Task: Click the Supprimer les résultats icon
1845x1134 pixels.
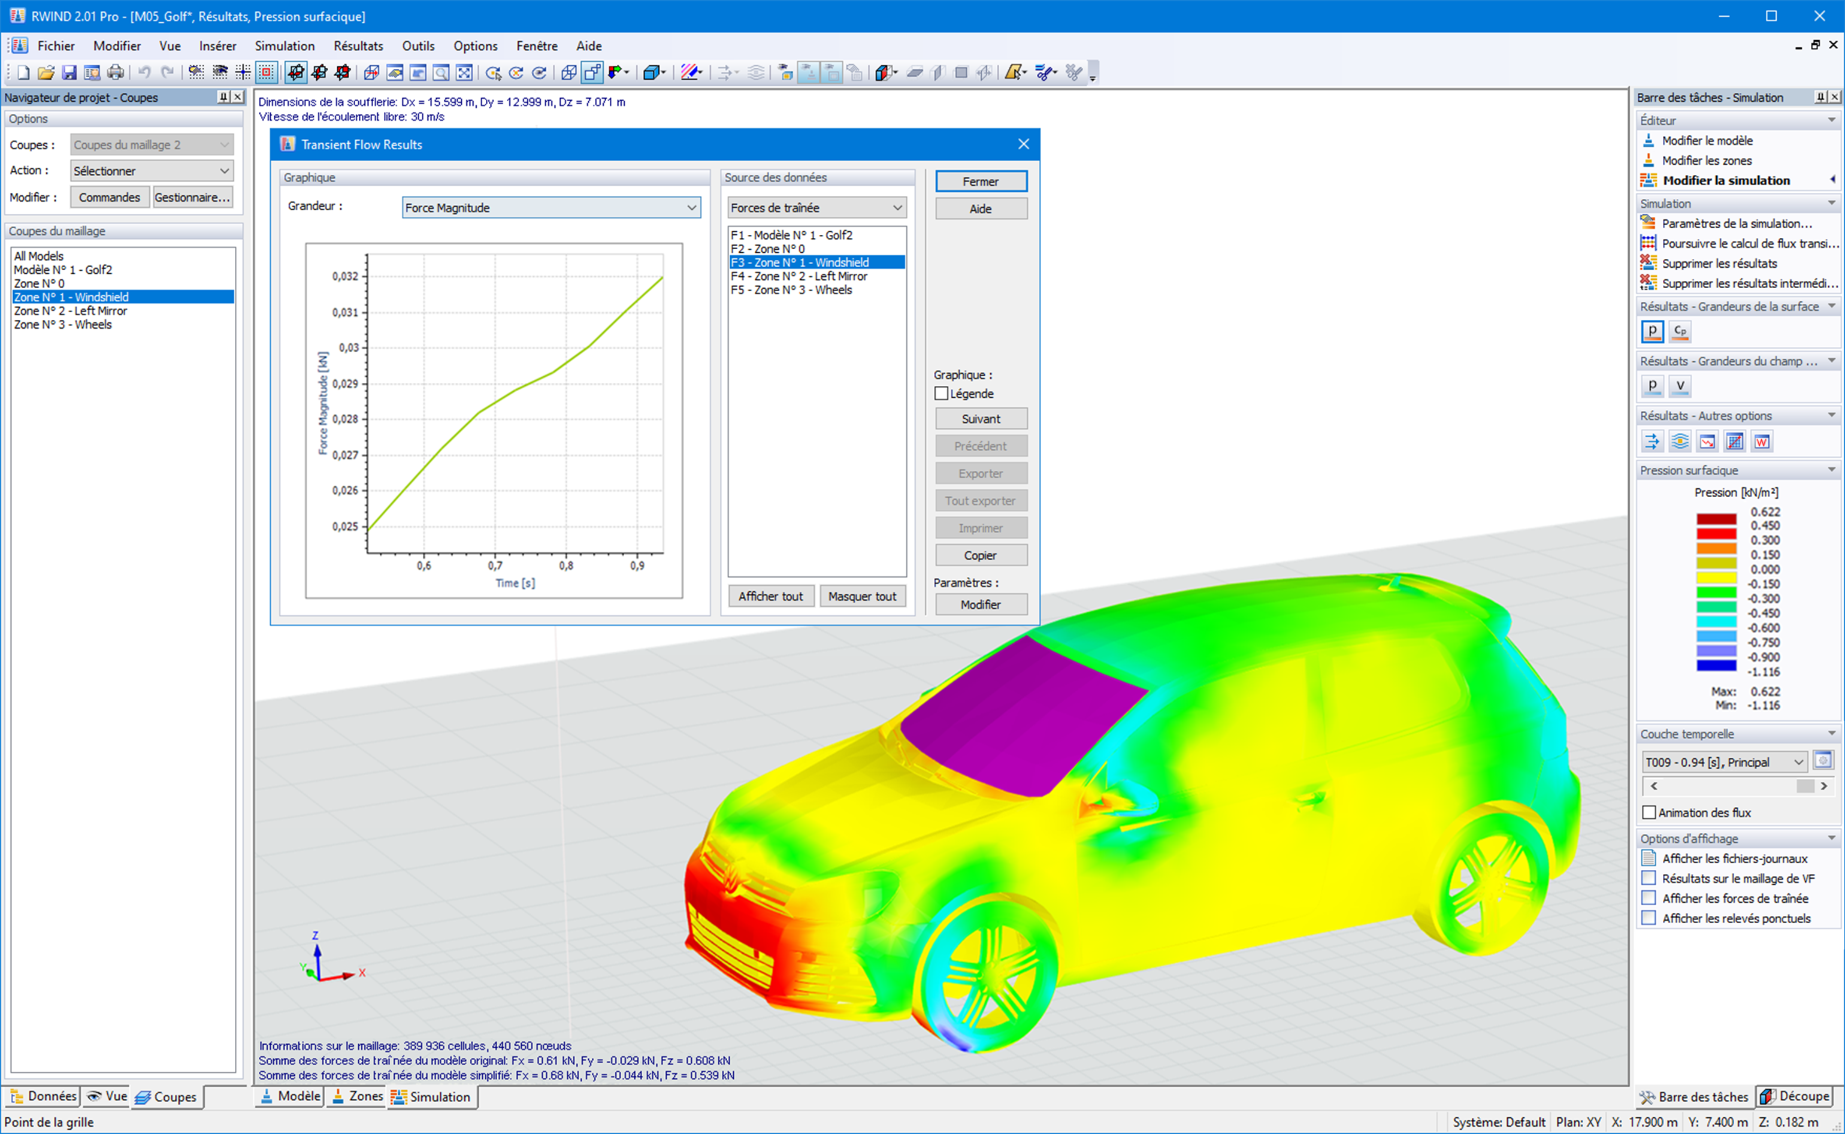Action: (x=1648, y=263)
